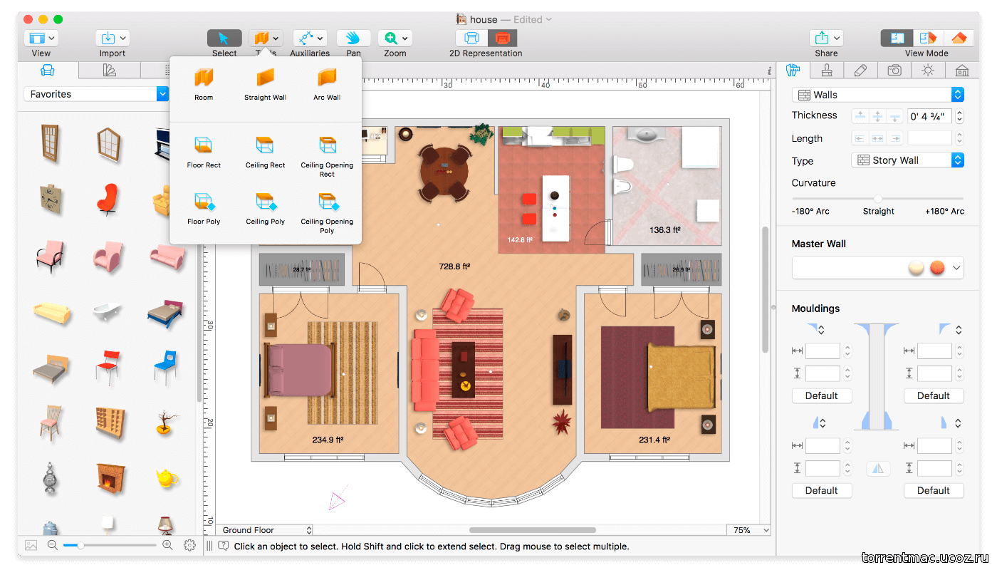Open the Import dropdown menu
The height and width of the screenshot is (570, 997).
click(x=113, y=38)
